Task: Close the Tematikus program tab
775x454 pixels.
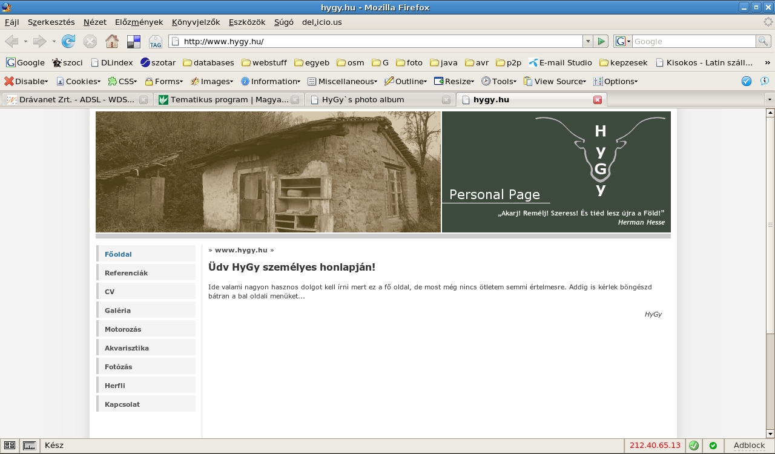Action: (295, 100)
